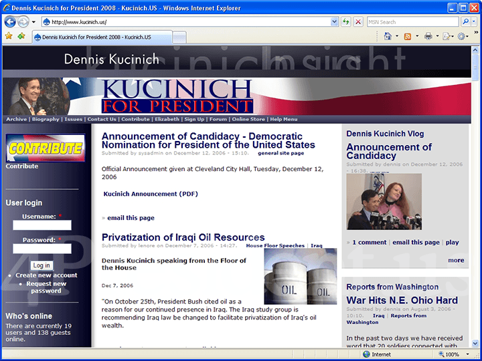This screenshot has width=482, height=361.
Task: Select the Dennis Kucinich for President tab
Action: [x=102, y=37]
